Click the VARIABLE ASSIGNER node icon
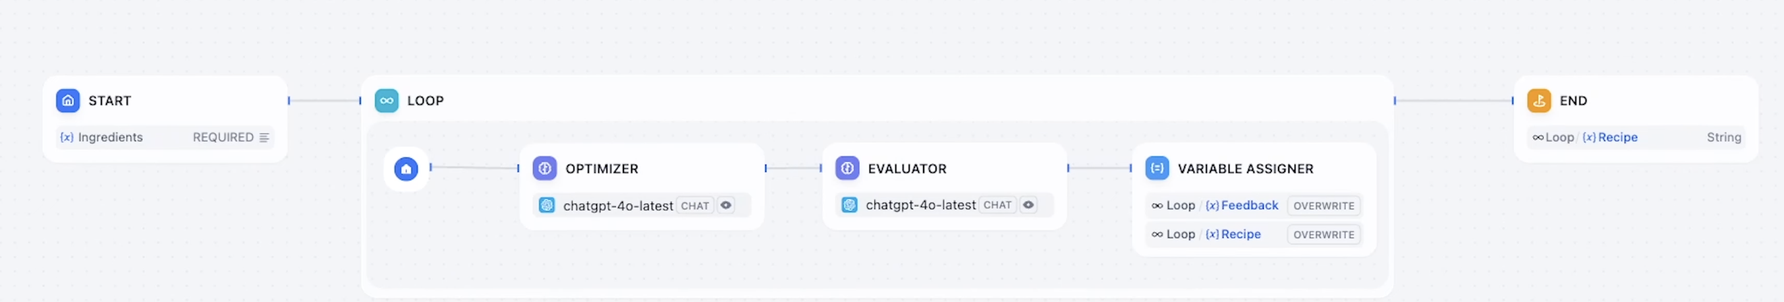This screenshot has height=302, width=1784. (x=1156, y=169)
